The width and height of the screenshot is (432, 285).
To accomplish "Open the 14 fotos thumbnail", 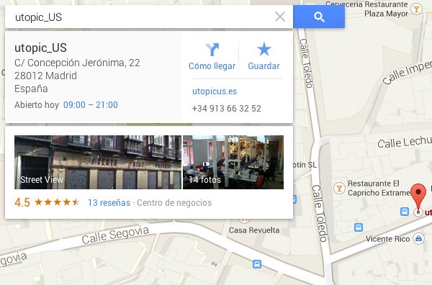I will 233,162.
